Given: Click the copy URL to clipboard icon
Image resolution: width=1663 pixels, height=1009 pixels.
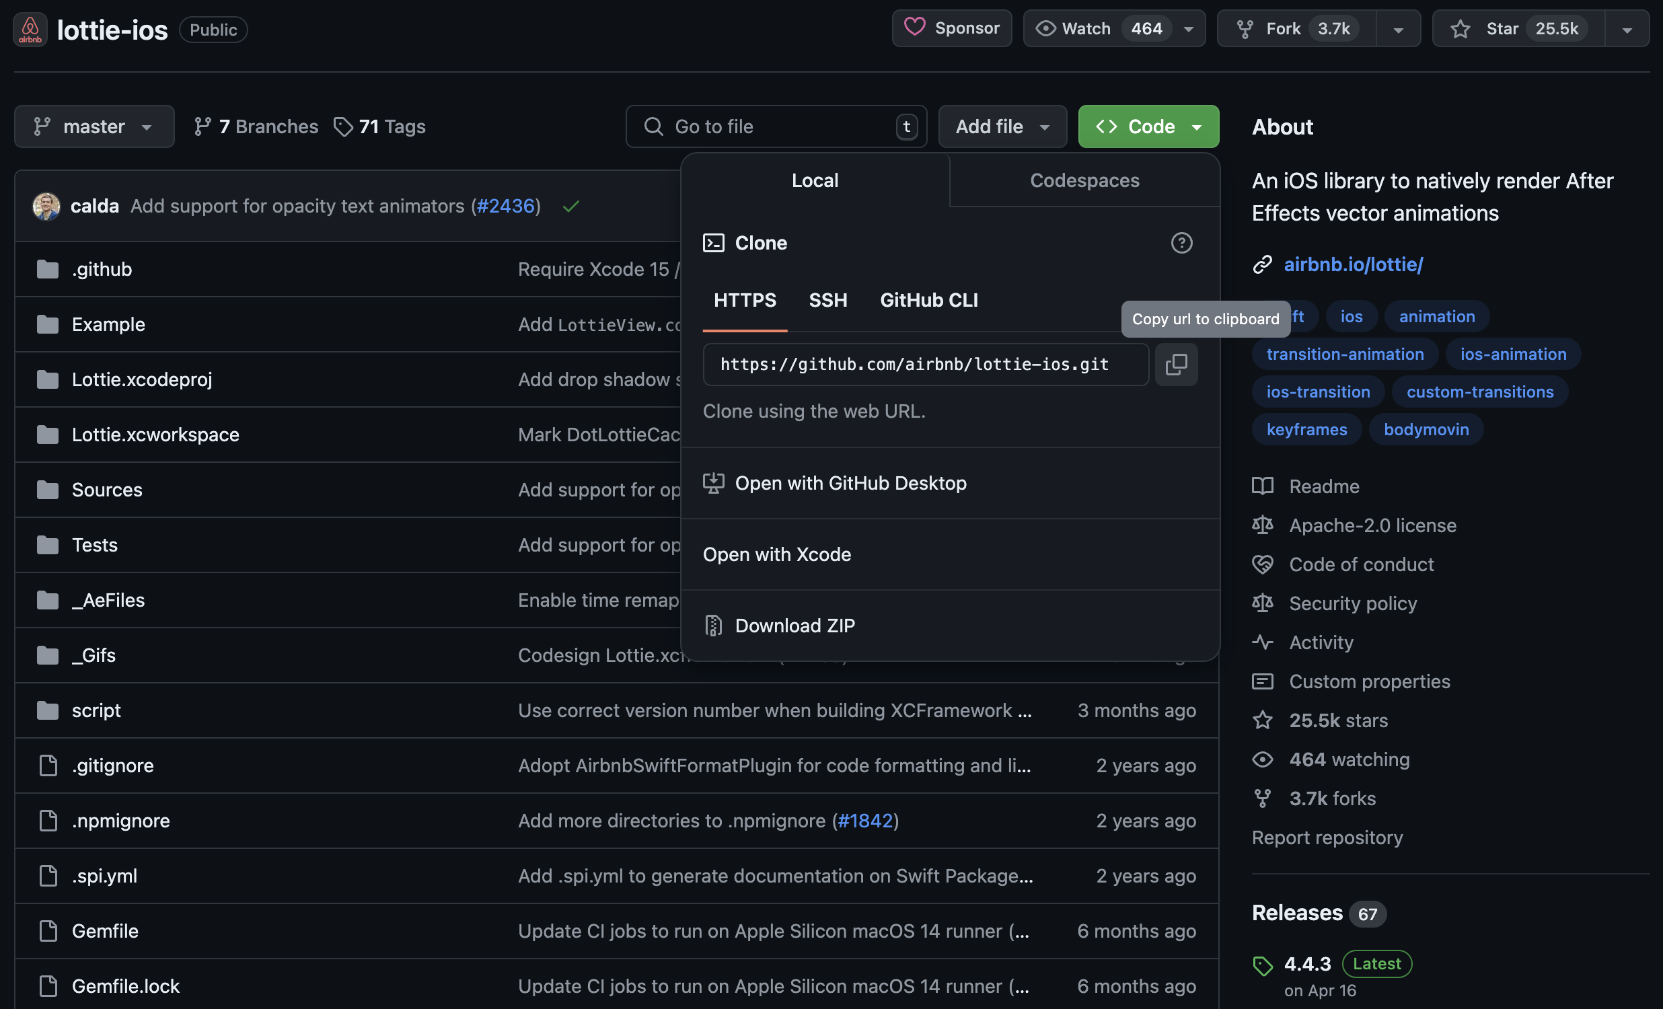Looking at the screenshot, I should [1176, 365].
